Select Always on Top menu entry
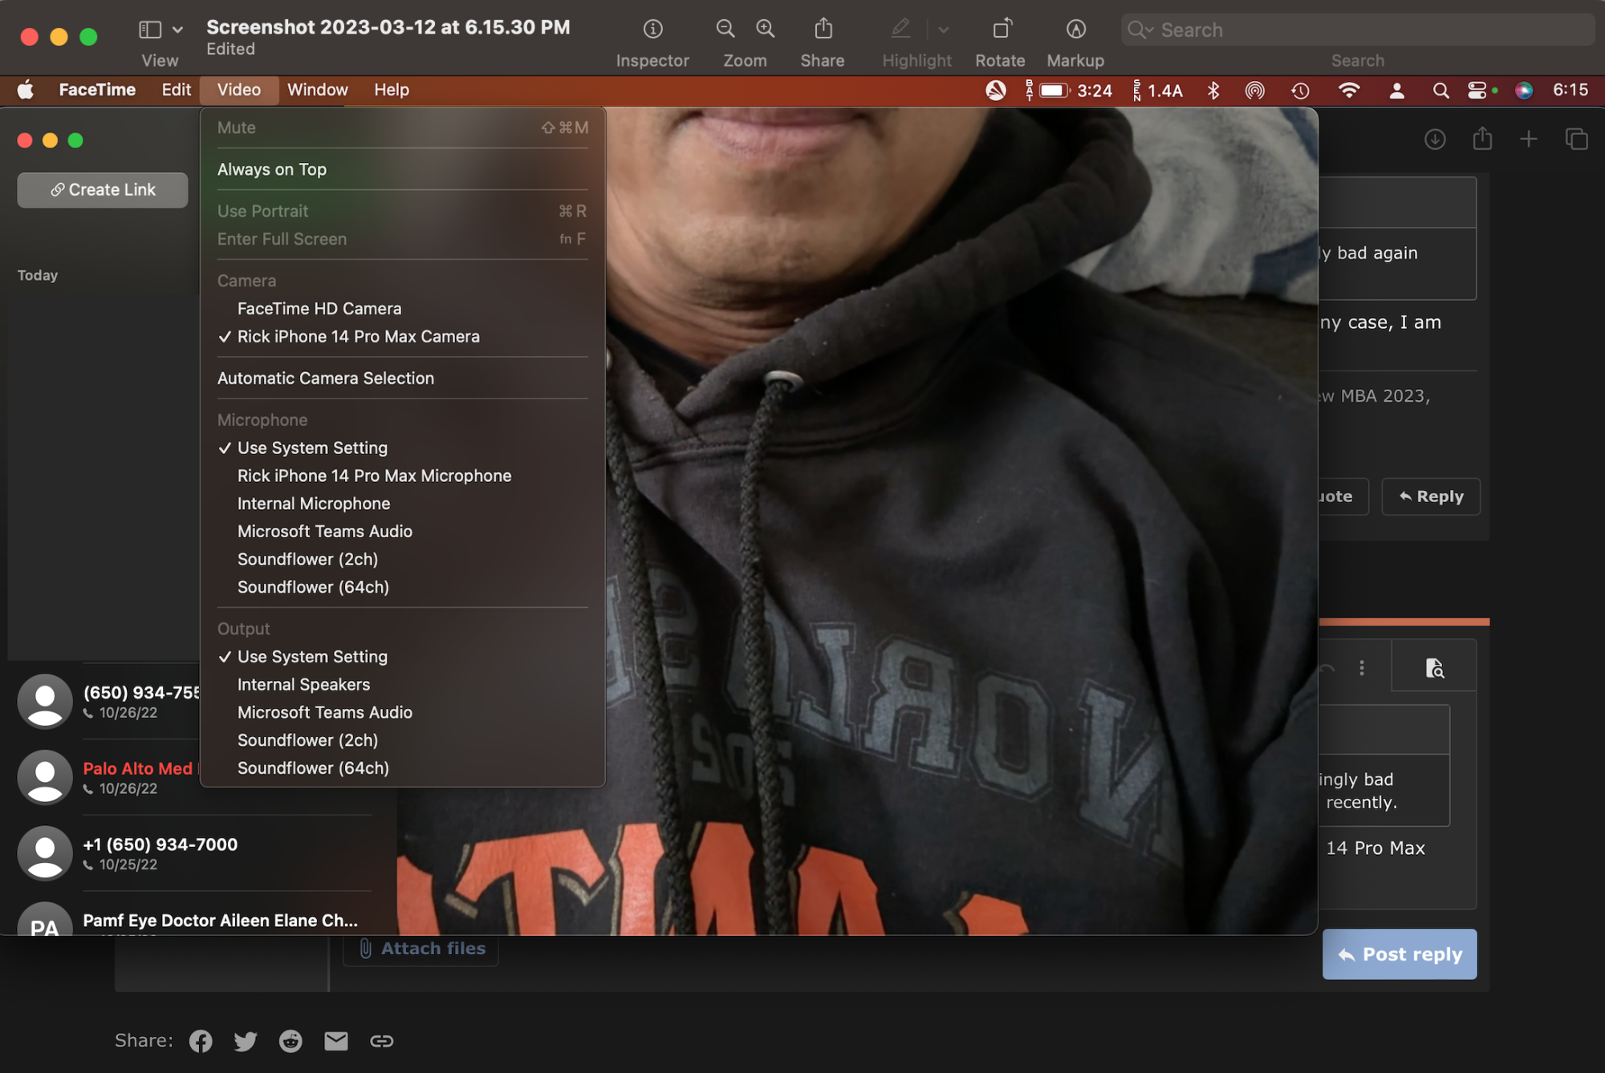The image size is (1605, 1073). click(271, 169)
